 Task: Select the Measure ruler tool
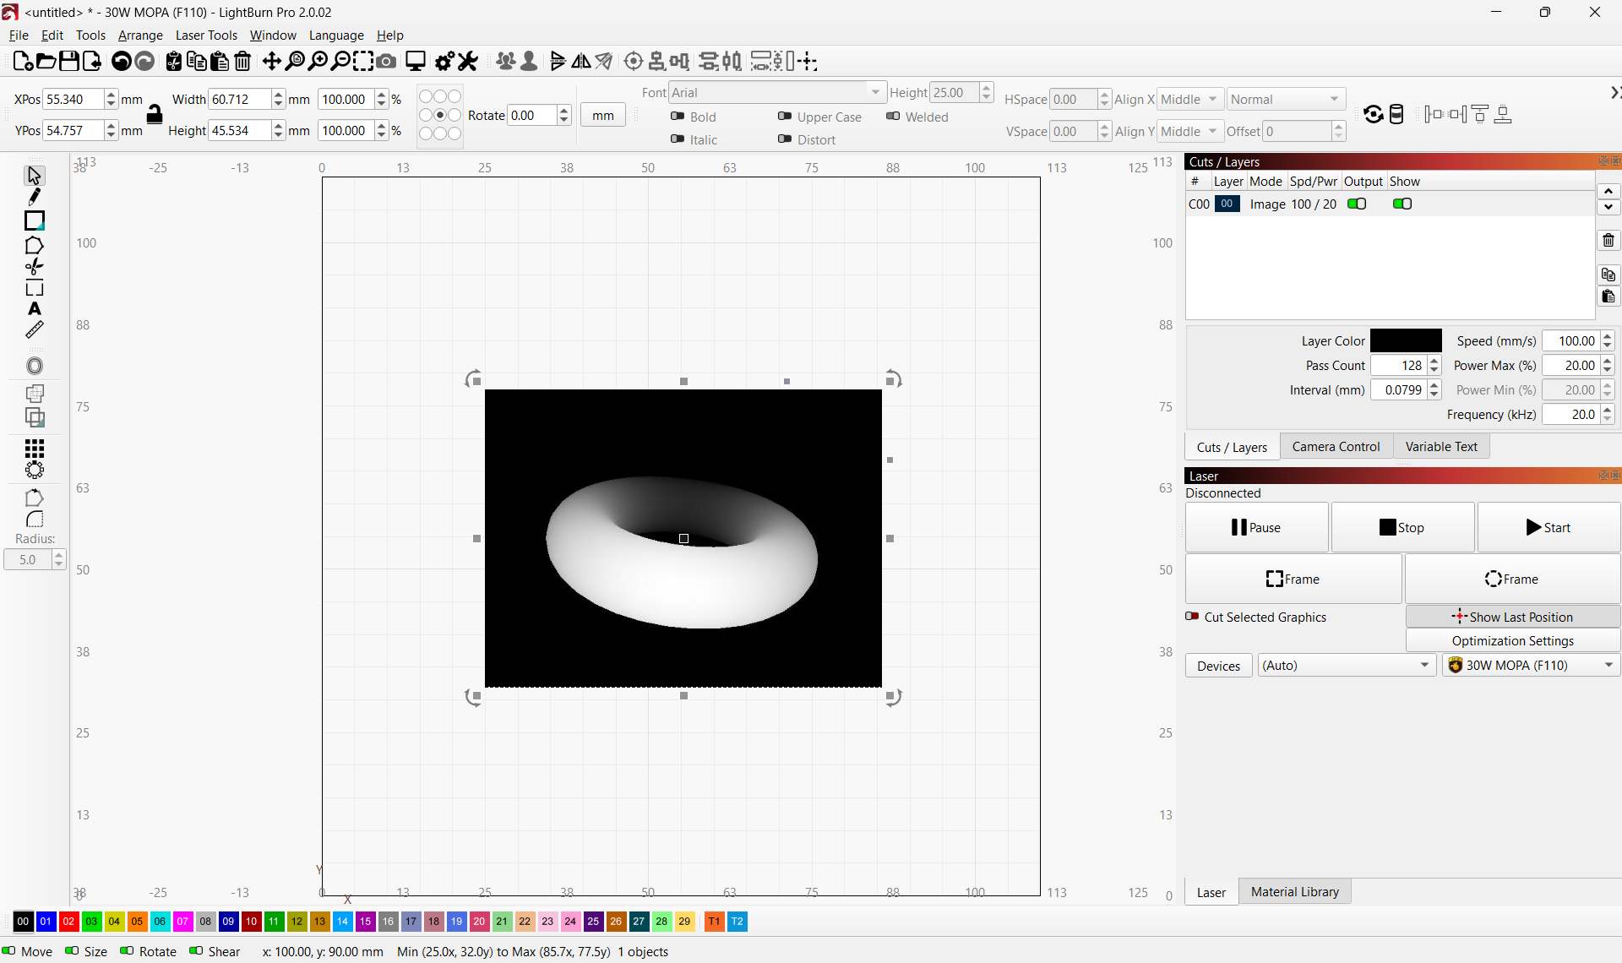pyautogui.click(x=35, y=330)
